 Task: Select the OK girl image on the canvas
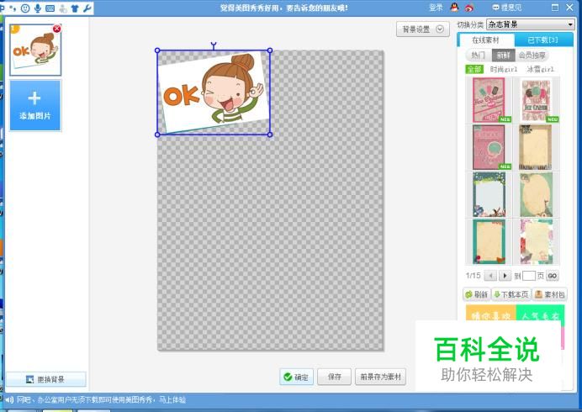pyautogui.click(x=214, y=92)
